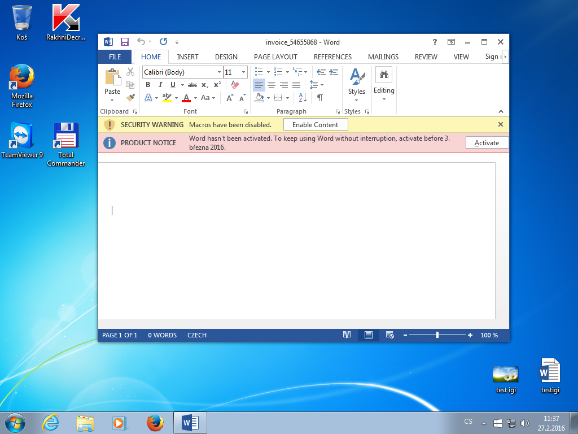Image resolution: width=578 pixels, height=434 pixels.
Task: Switch to the INSERT tab
Action: [x=187, y=57]
